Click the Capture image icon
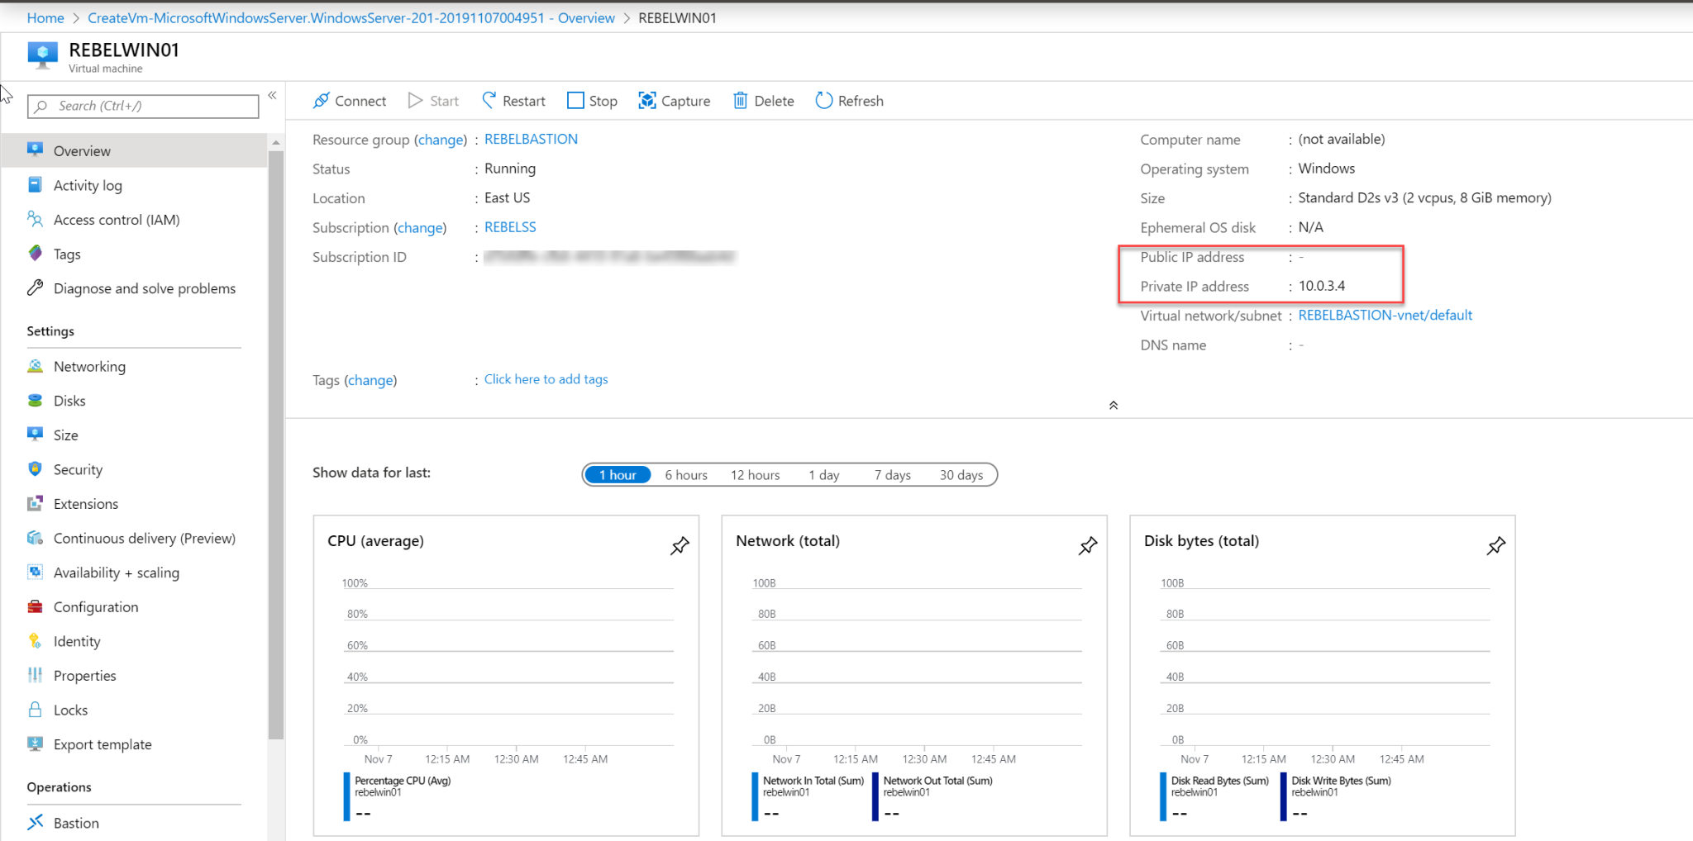This screenshot has height=841, width=1693. point(647,101)
